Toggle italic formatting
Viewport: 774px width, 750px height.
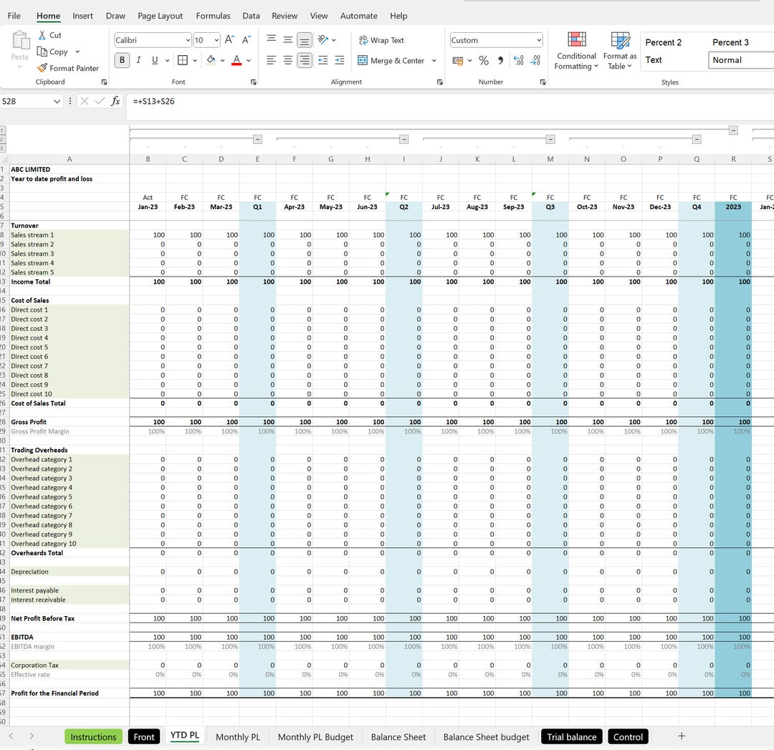pos(137,60)
